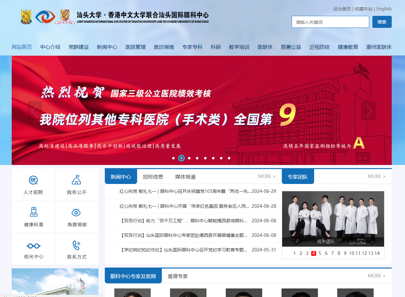Open the 教学培训 navigation menu
The width and height of the screenshot is (405, 297).
(239, 47)
